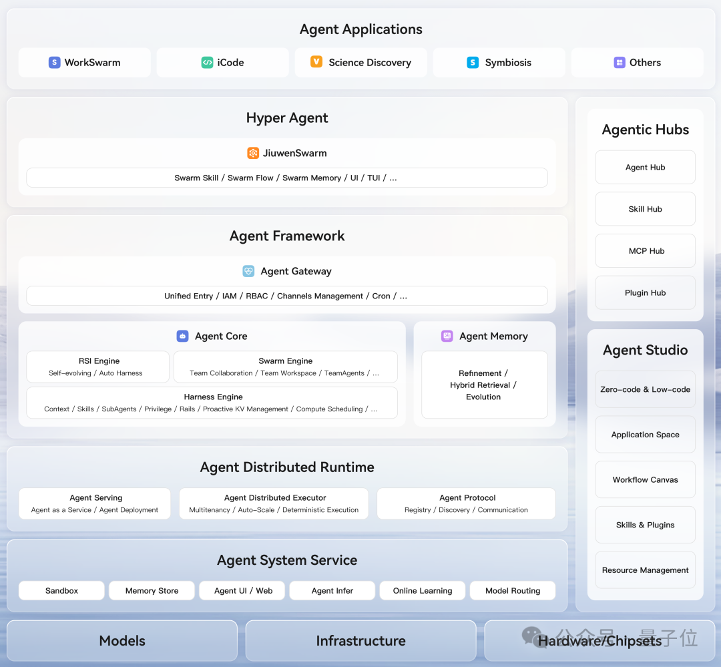Select the Plugin Hub box
Screen dimensions: 721x667
pos(645,292)
